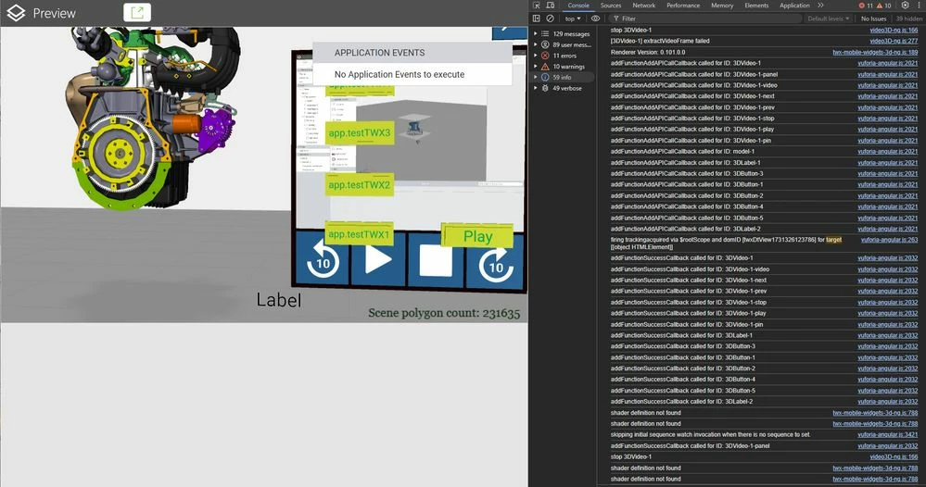The width and height of the screenshot is (926, 487).
Task: Switch to the Application tab
Action: (794, 6)
